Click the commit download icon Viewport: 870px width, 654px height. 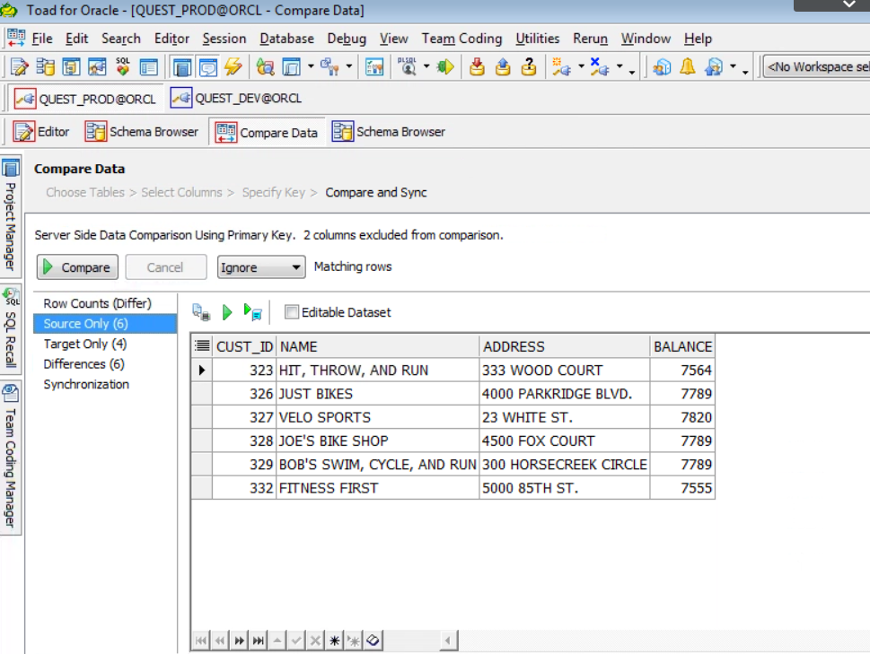477,67
